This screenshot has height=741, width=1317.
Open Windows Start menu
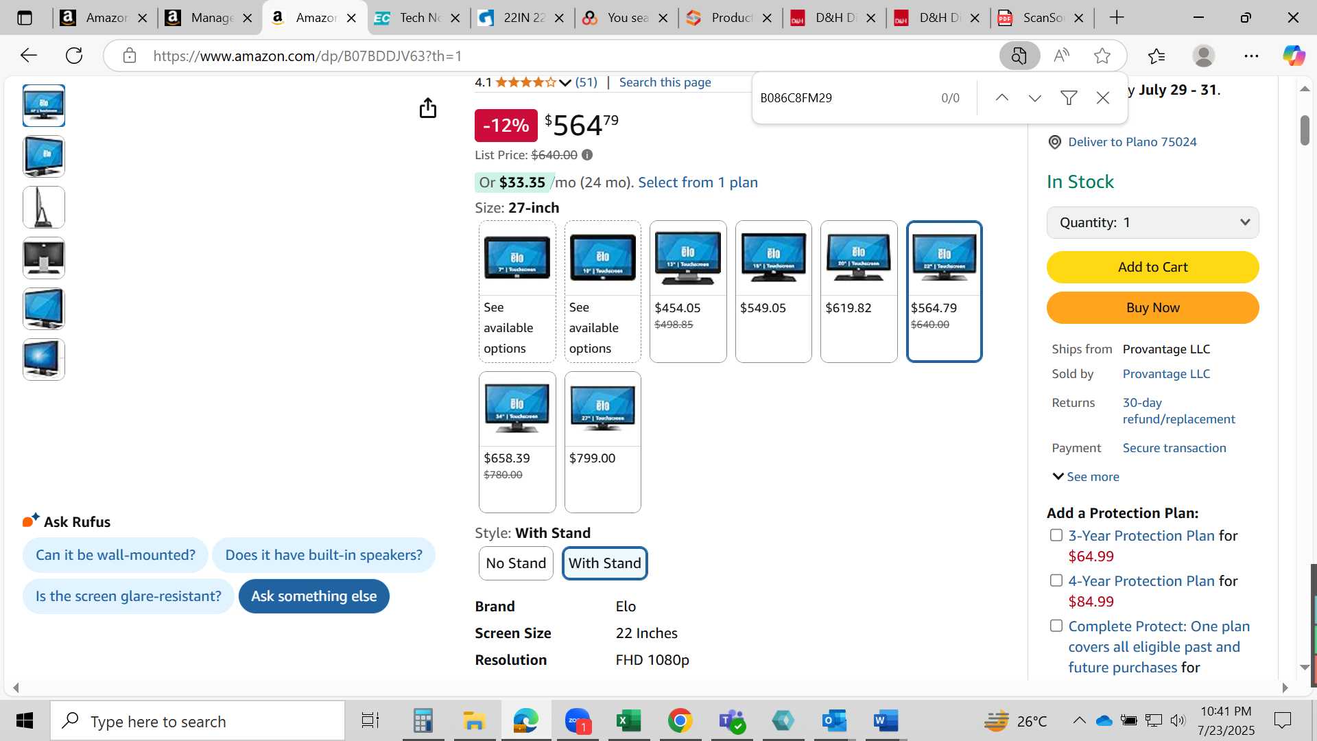(x=25, y=721)
